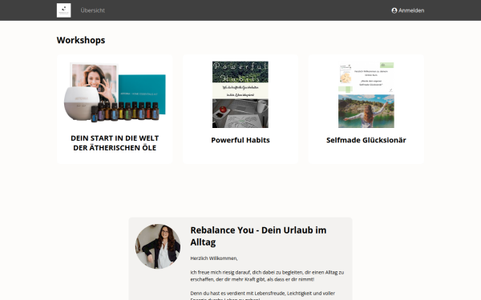This screenshot has height=300, width=481.
Task: Click the user account icon beside Anmelden
Action: click(394, 10)
